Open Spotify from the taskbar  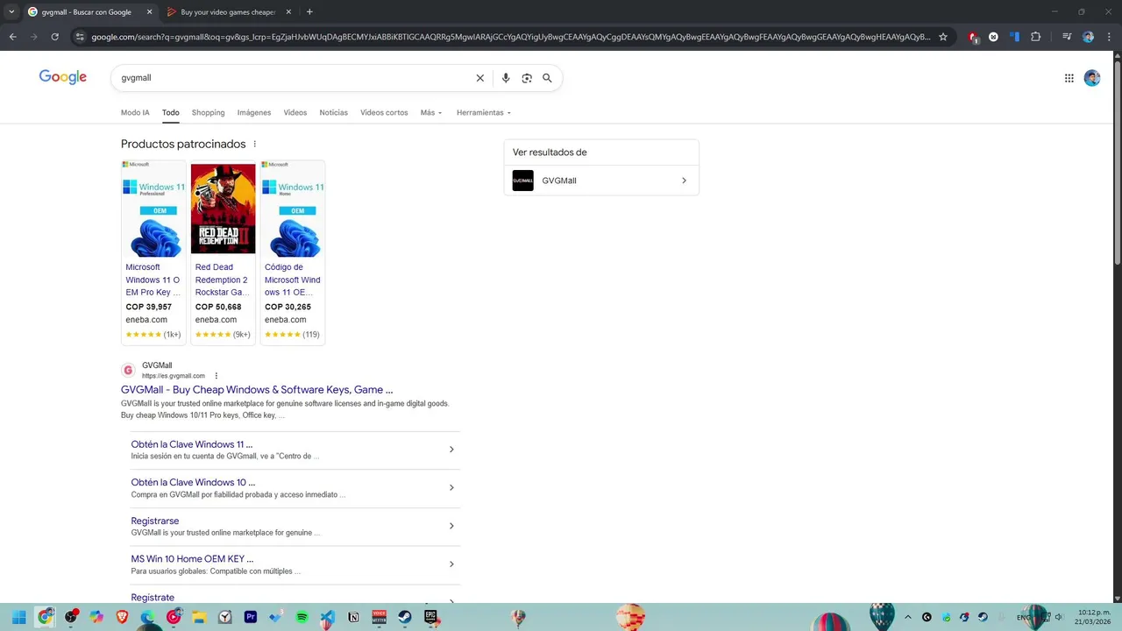tap(302, 617)
